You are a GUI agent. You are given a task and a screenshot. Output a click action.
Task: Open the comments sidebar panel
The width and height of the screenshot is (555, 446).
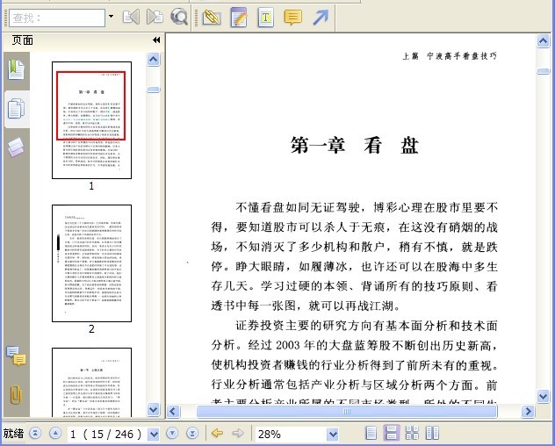pos(17,356)
